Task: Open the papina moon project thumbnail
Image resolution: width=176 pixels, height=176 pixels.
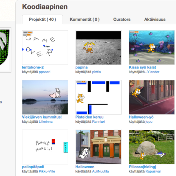Action: [x=99, y=48]
